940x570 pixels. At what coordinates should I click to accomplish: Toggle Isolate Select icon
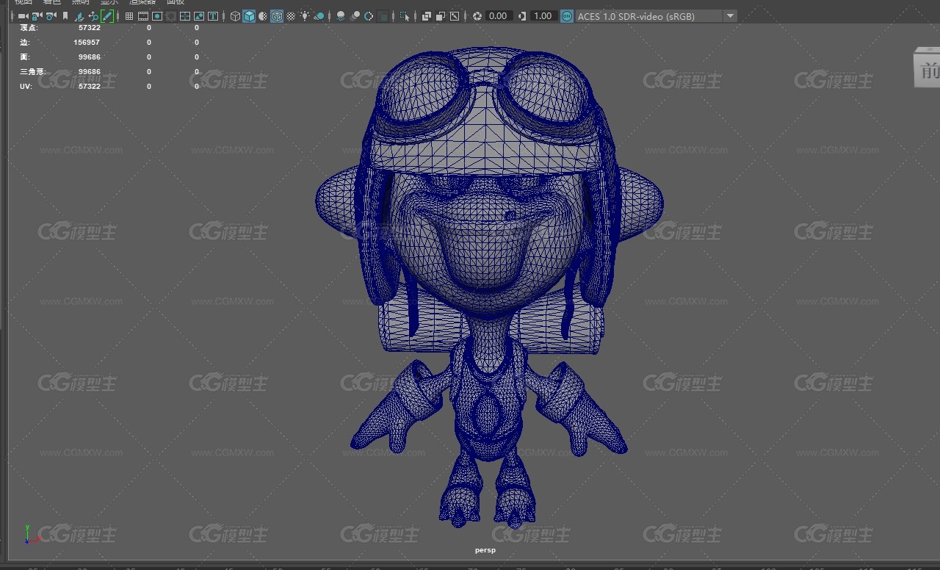[405, 16]
